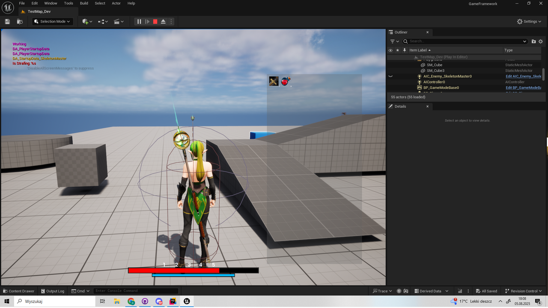
Task: Open the Outliner filter options dropdown
Action: tap(394, 41)
